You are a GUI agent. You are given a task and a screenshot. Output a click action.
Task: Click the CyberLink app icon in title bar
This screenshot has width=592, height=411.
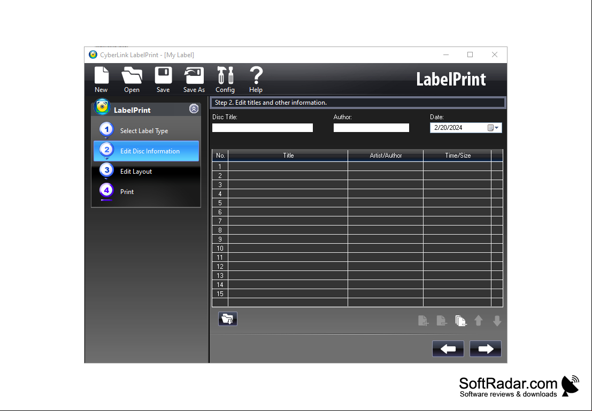pos(93,55)
